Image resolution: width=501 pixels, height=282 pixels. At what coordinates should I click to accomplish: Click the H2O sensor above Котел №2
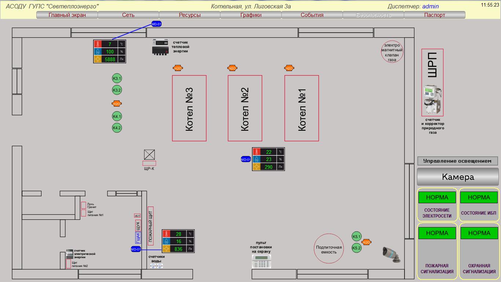tap(232, 68)
